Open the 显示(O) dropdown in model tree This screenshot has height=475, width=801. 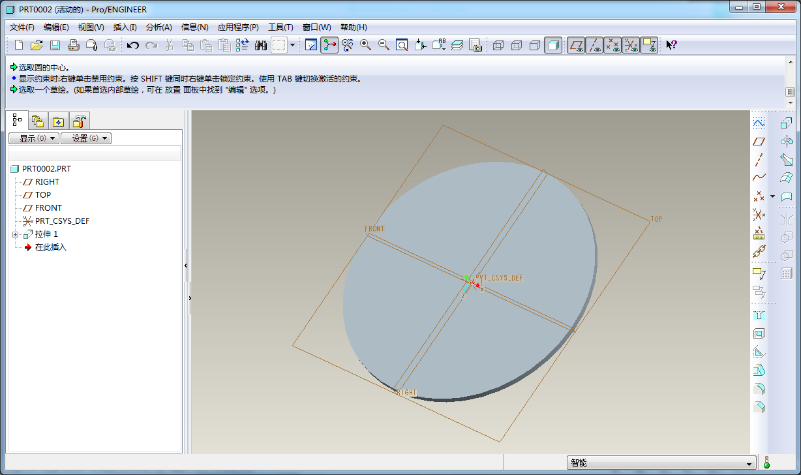pos(33,138)
